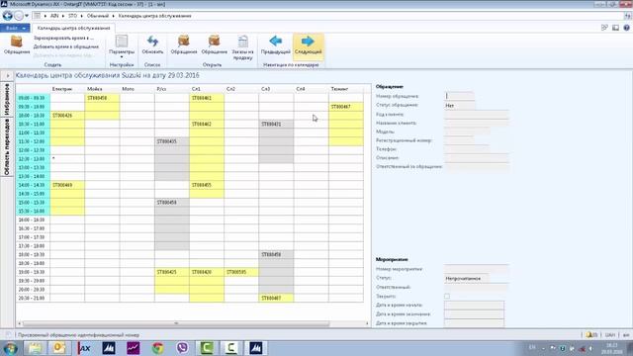Click the 20:30 - 21:00 time row
Viewport: 633px width, 356px height.
point(33,298)
